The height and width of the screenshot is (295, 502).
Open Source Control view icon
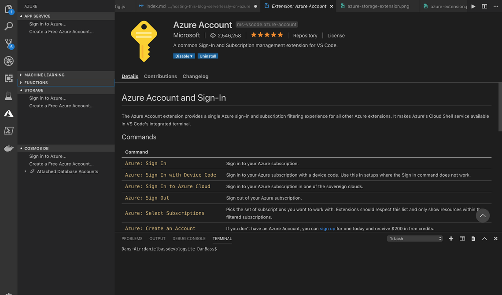point(9,44)
